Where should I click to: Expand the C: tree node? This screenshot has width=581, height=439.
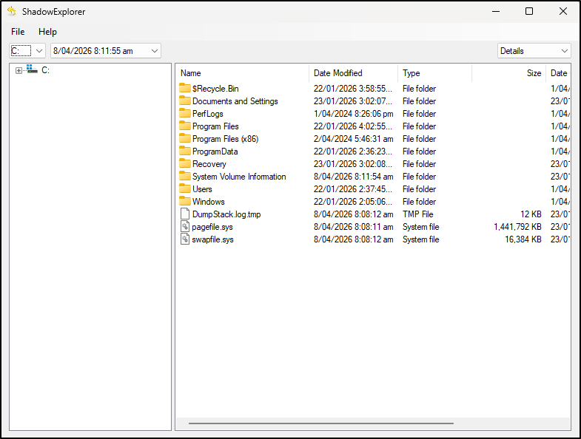point(19,70)
